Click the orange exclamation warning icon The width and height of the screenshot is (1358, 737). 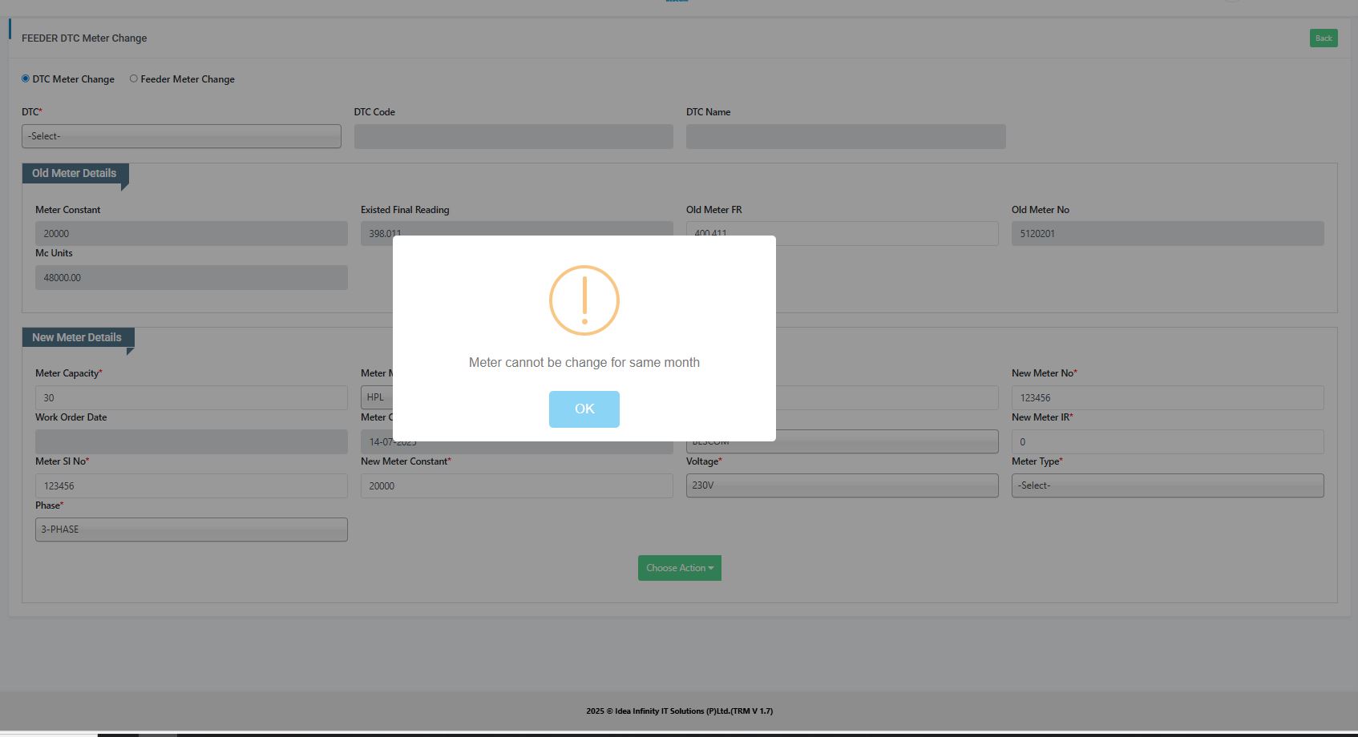coord(584,300)
